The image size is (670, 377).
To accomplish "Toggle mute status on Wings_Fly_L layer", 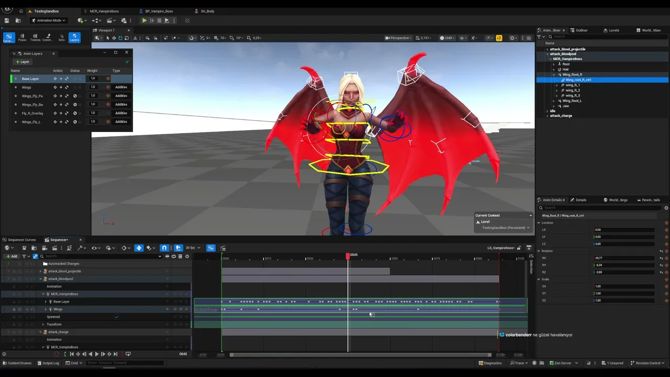I will [75, 122].
